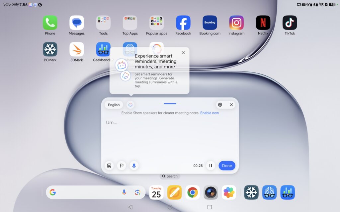340x212 pixels.
Task: Click the Enable now link
Action: tap(210, 113)
